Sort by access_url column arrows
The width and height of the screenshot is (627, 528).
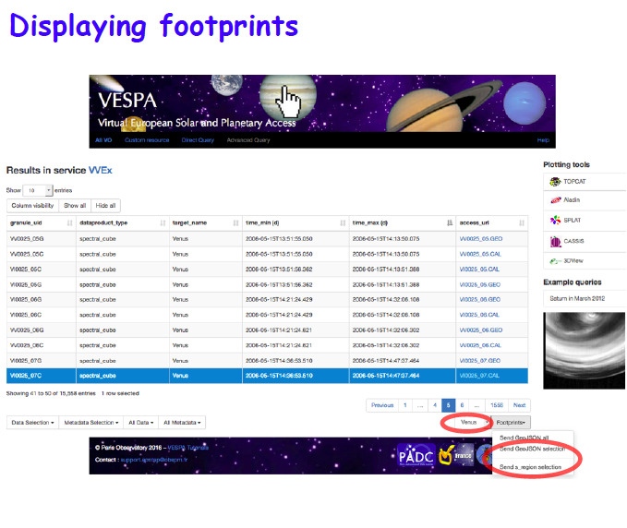click(522, 223)
